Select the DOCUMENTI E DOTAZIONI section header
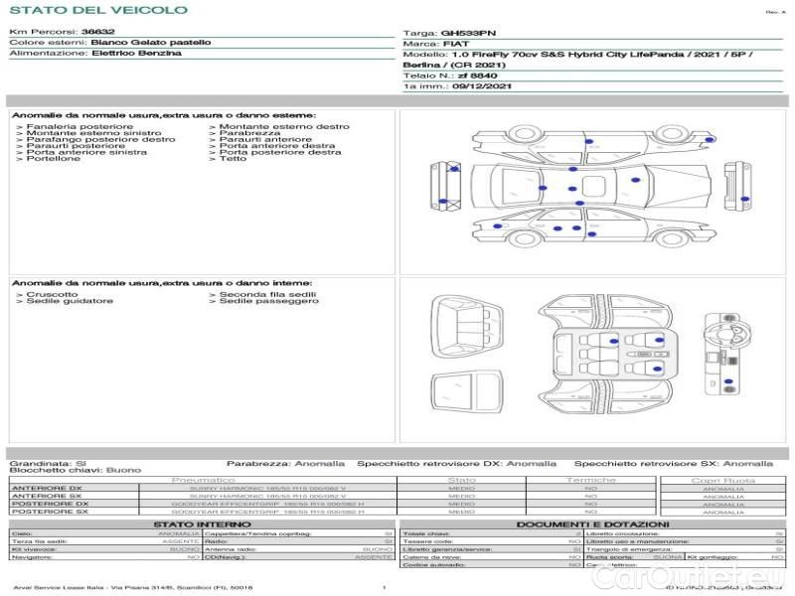Viewport: 795px width, 596px height. click(592, 524)
